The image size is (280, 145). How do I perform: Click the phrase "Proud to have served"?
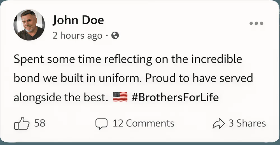pos(199,78)
